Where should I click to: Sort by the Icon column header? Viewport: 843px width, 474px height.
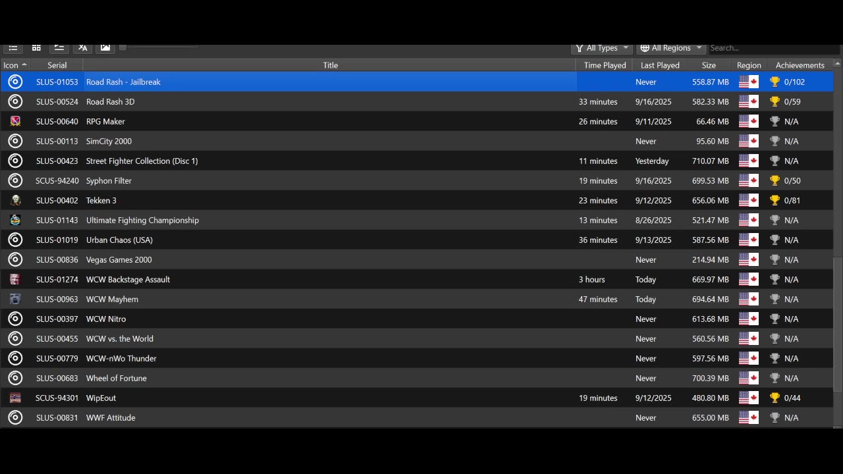coord(14,65)
